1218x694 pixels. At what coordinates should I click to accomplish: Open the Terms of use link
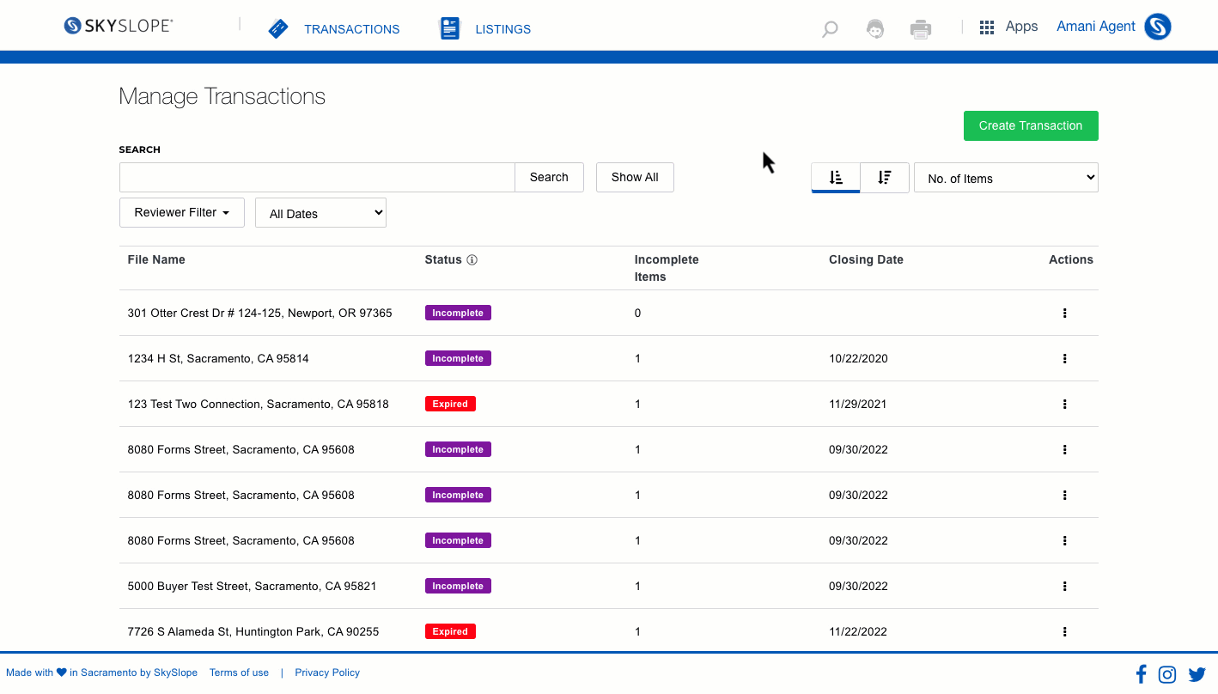coord(239,673)
